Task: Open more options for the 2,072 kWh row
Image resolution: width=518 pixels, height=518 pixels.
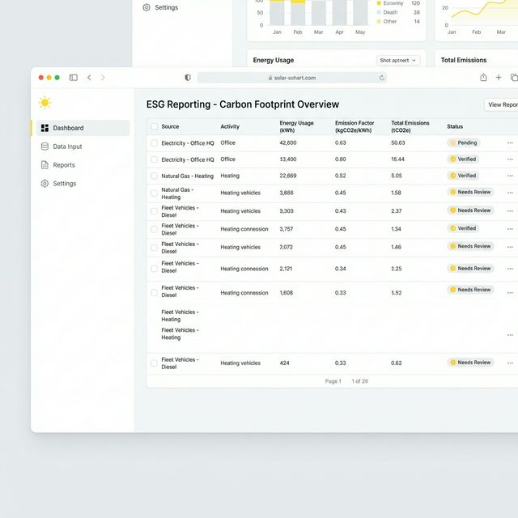Action: 510,247
